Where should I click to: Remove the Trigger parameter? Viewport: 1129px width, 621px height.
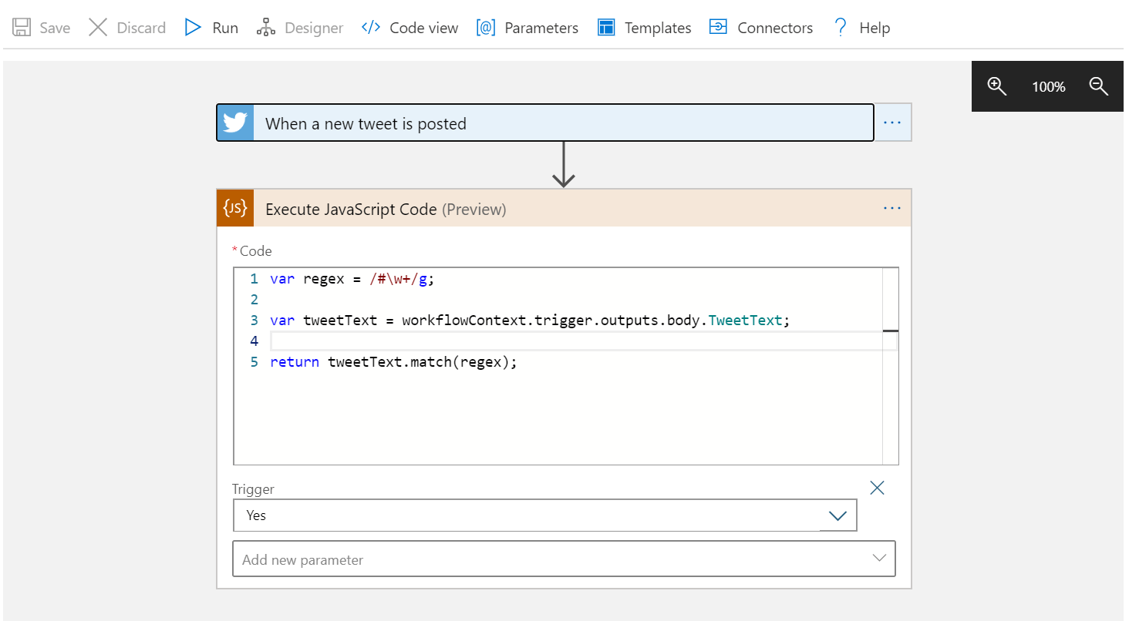[877, 488]
